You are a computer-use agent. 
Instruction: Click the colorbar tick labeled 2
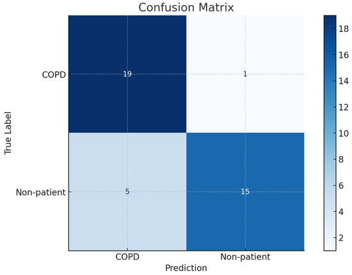click(x=341, y=238)
